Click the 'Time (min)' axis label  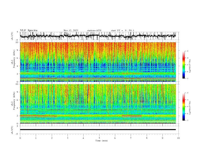[102, 141]
